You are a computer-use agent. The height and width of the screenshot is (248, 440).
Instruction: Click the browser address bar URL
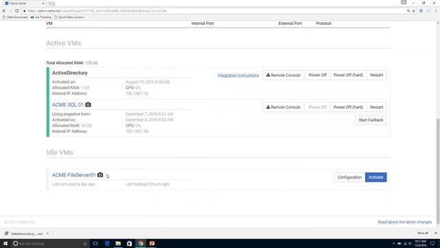pos(97,11)
